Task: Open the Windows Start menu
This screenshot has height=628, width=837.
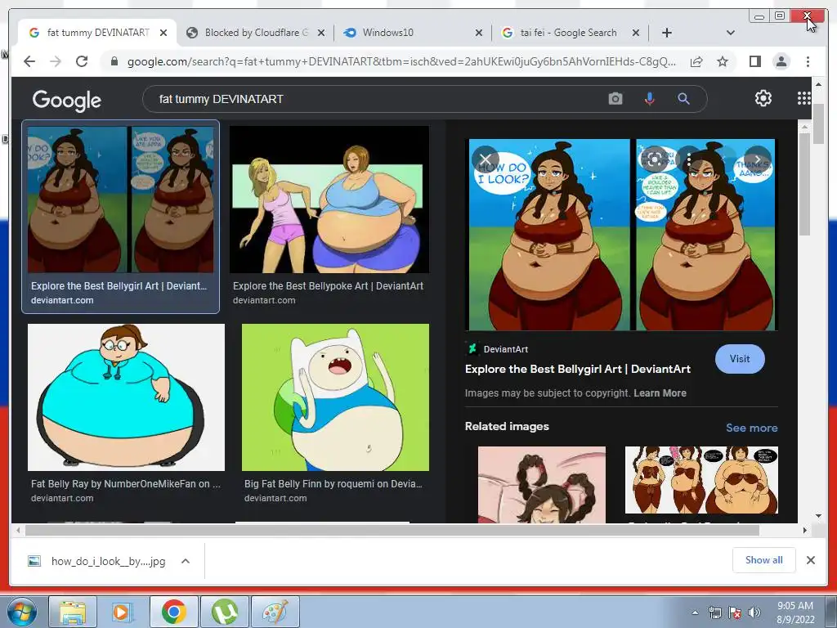Action: tap(21, 612)
